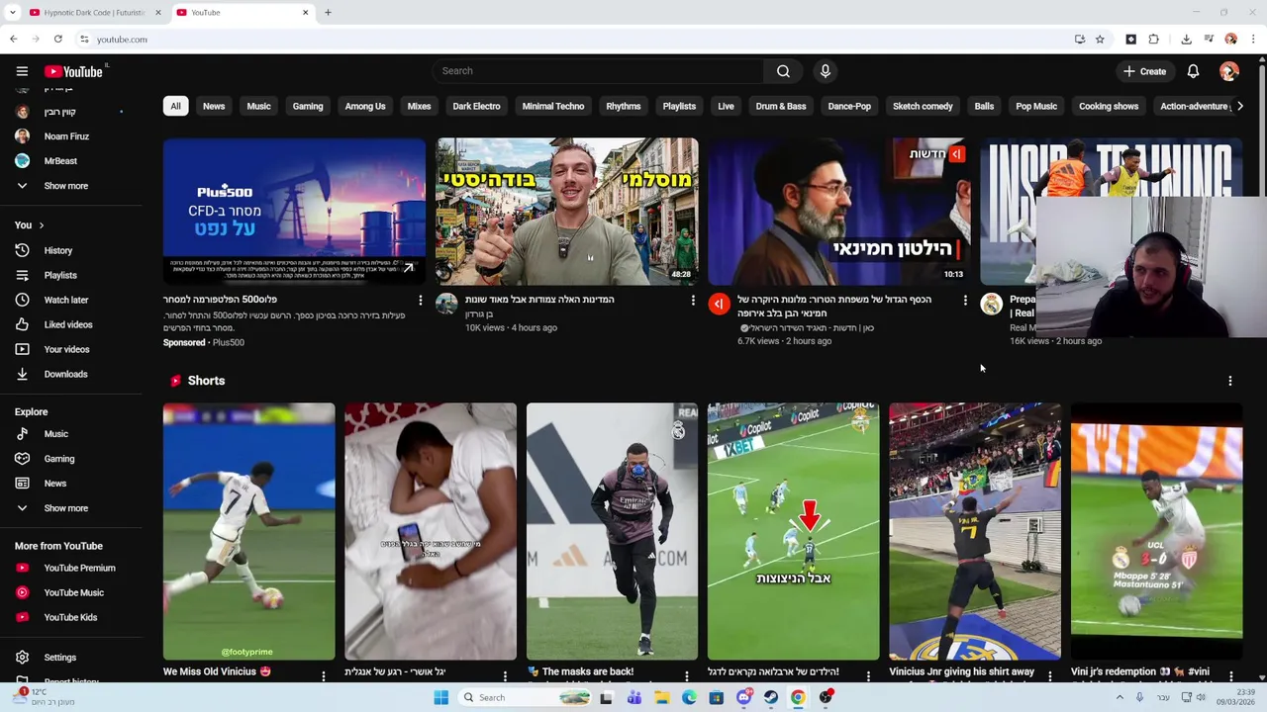
Task: Open options for Vini jr's redemption short
Action: point(1231,676)
